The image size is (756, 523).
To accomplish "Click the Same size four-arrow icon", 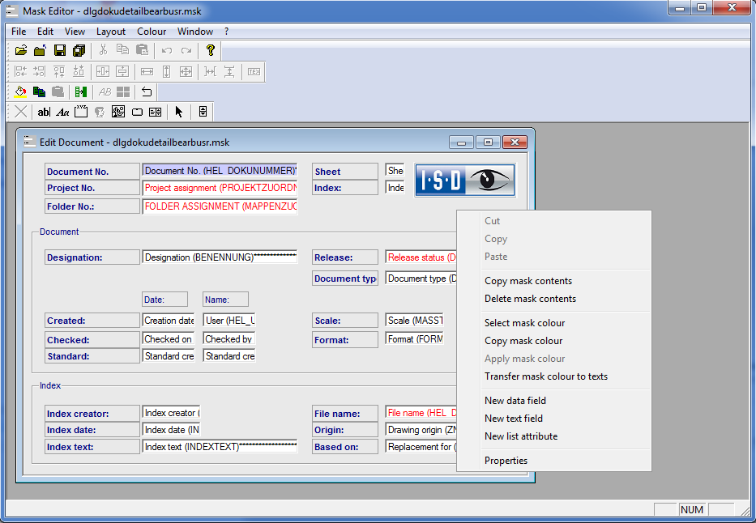I will [x=186, y=72].
